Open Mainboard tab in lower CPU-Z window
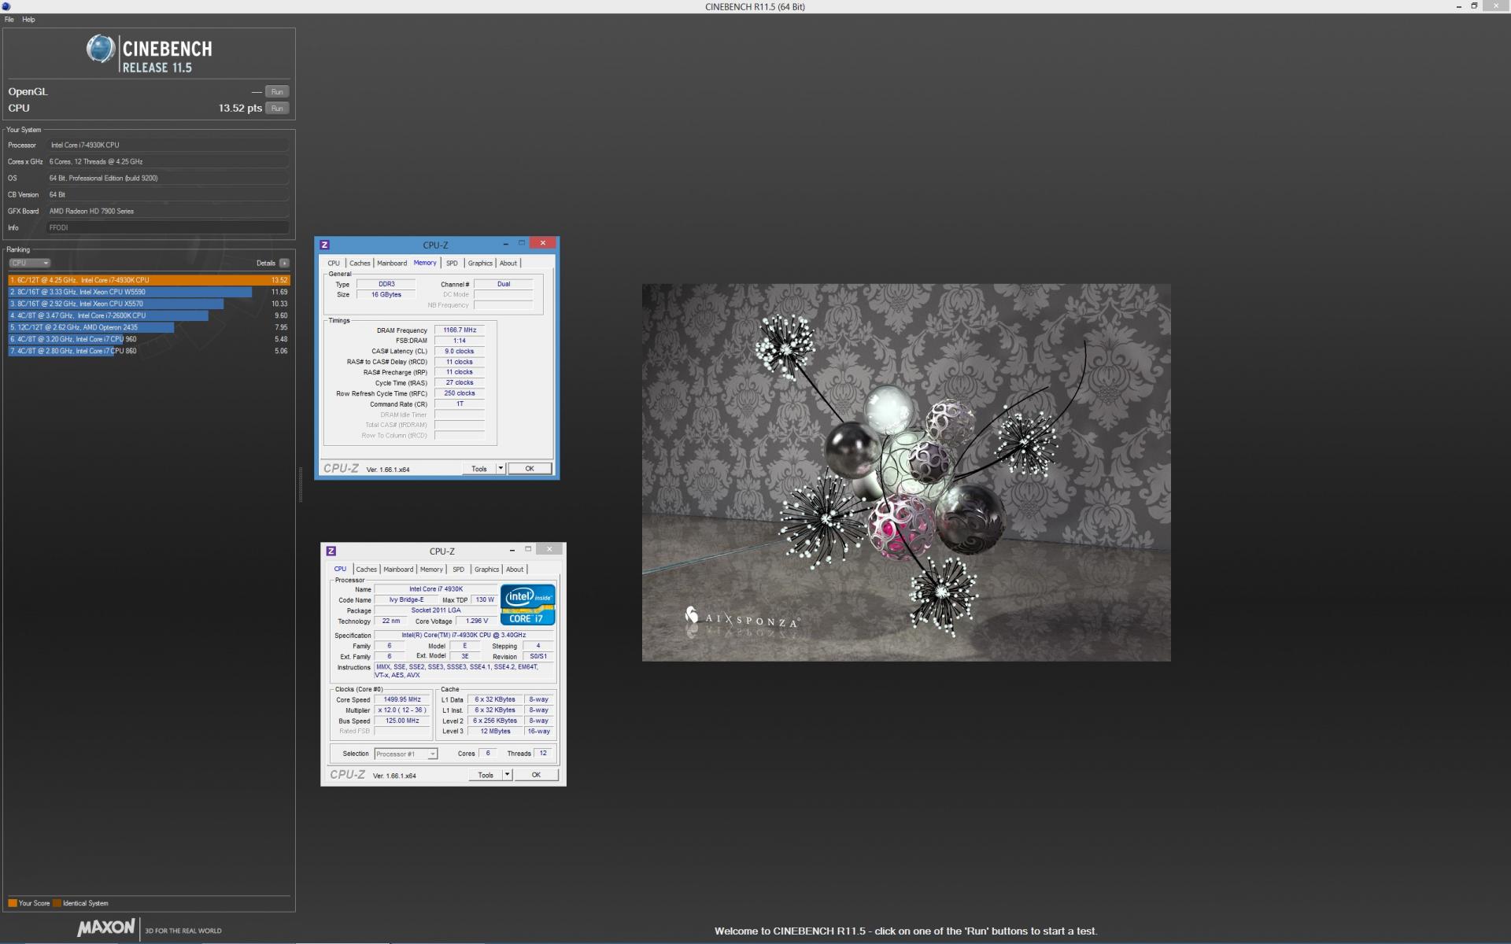Screen dimensions: 1511x944 398,570
